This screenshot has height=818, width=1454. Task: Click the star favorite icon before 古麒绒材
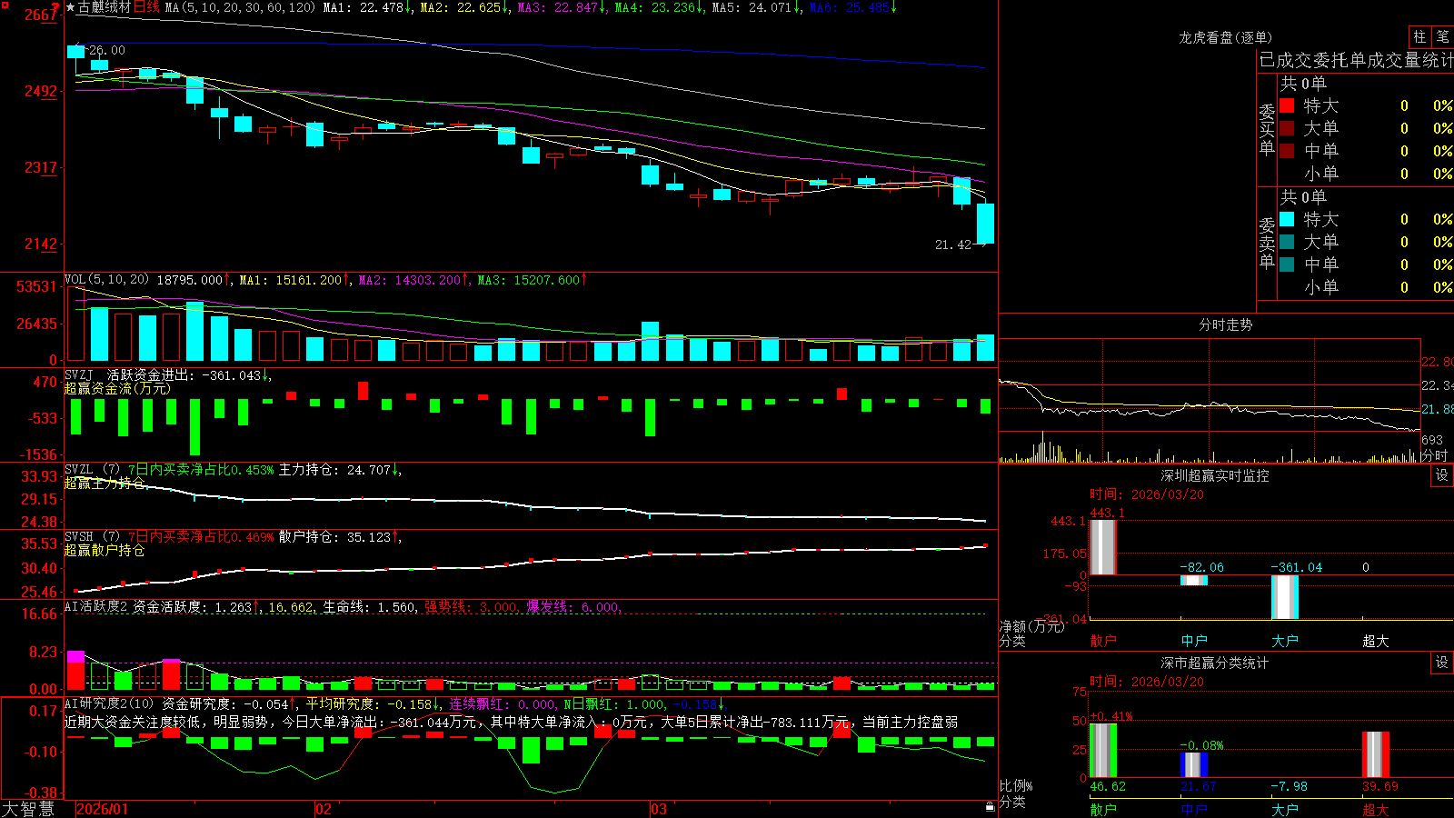pyautogui.click(x=70, y=7)
